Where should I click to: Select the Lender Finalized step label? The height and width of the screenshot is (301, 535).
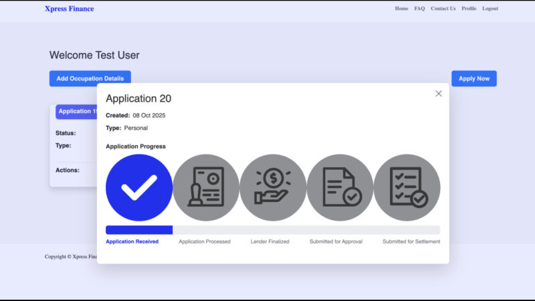click(x=270, y=241)
